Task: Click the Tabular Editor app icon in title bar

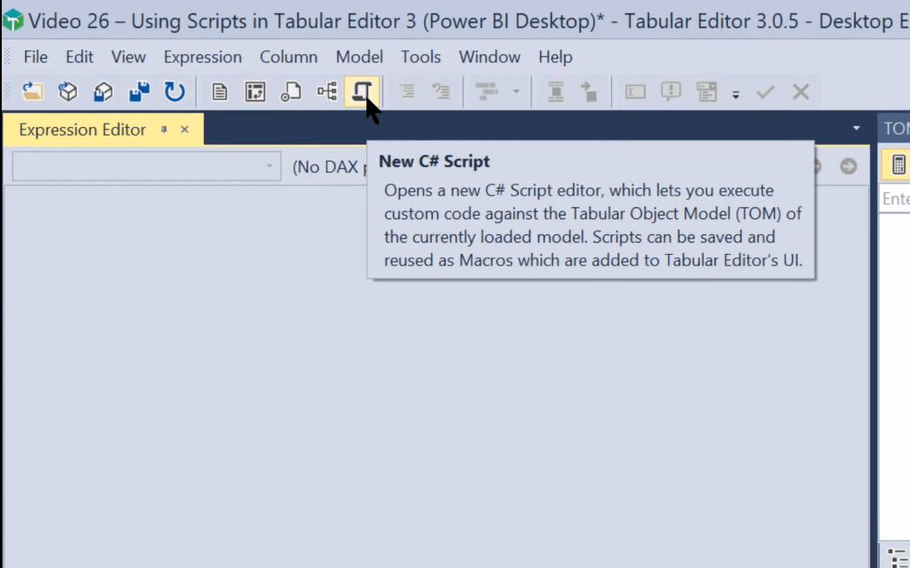Action: pos(13,22)
